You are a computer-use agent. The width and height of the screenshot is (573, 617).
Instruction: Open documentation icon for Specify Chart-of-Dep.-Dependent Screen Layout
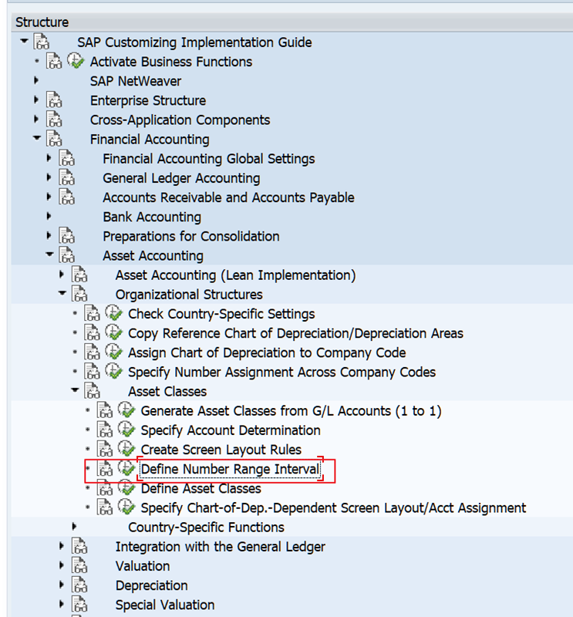(x=104, y=507)
